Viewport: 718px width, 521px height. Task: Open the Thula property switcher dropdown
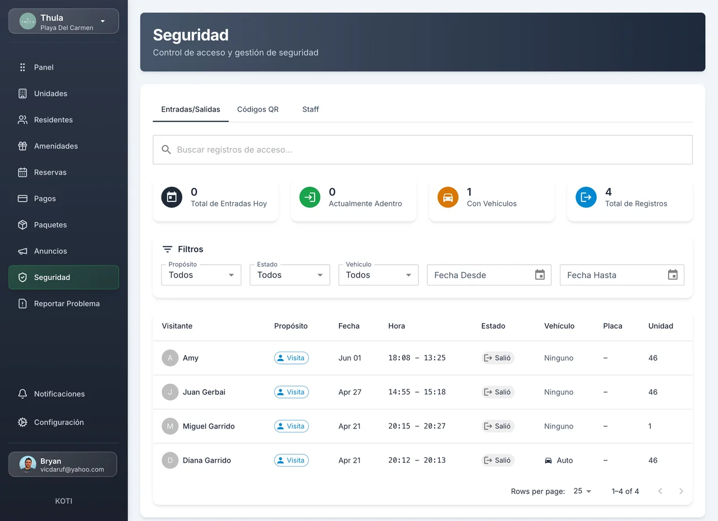(x=63, y=21)
